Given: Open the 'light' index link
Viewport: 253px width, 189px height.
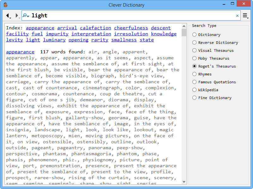Looking at the screenshot, I should (33, 40).
